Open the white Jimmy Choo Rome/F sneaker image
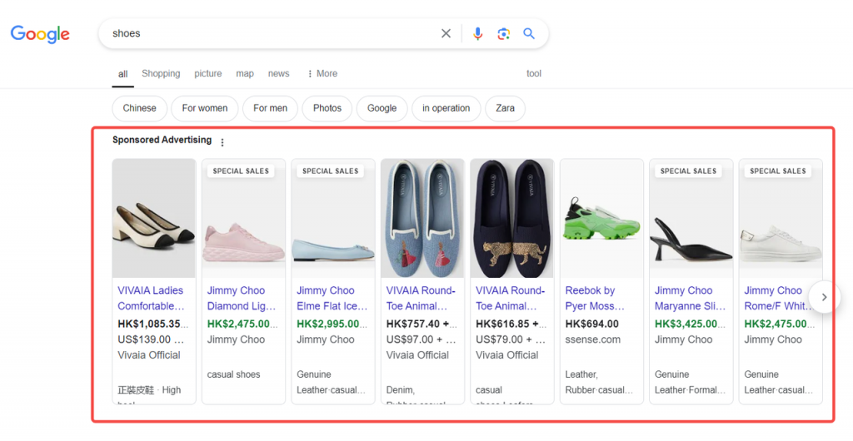Screen dimensions: 853x441 [781, 218]
